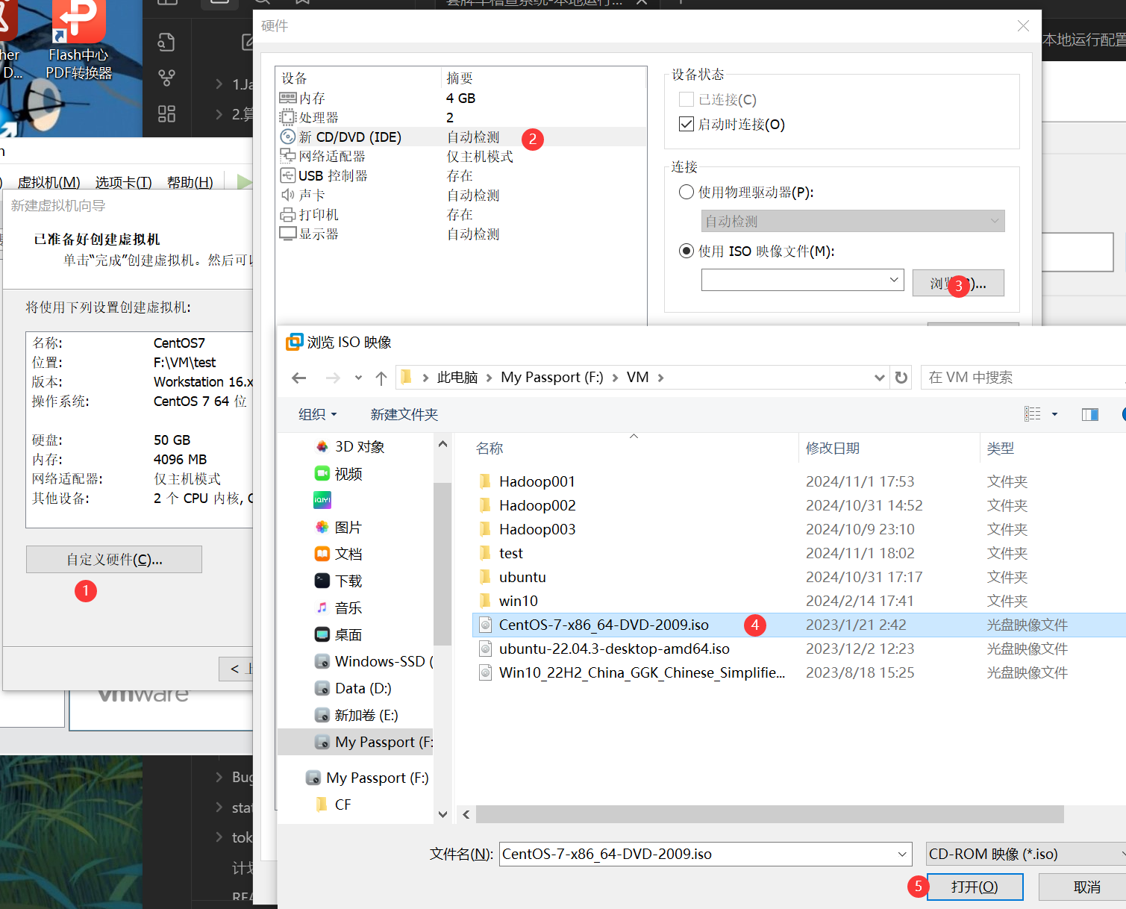The height and width of the screenshot is (909, 1126).
Task: Refresh the VM folder listing
Action: tap(901, 378)
